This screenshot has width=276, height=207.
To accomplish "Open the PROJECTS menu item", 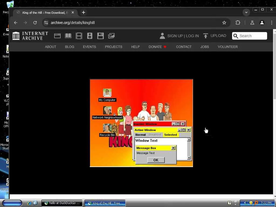I will pos(113,47).
